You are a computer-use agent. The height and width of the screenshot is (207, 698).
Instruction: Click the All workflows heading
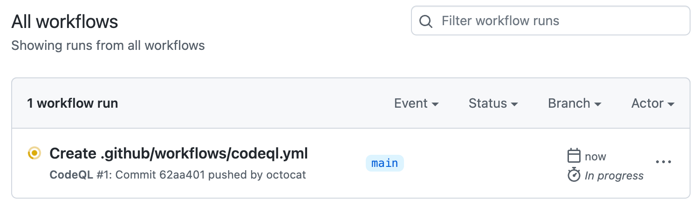[65, 21]
